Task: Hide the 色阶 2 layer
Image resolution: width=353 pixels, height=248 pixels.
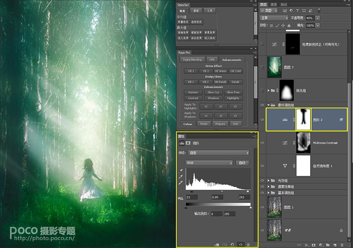Action: [262, 120]
